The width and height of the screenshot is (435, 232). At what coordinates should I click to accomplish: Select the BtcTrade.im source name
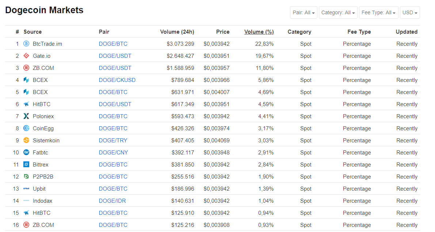47,44
